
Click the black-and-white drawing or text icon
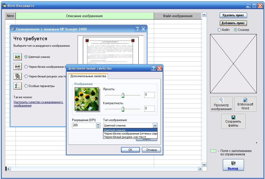tap(18, 76)
